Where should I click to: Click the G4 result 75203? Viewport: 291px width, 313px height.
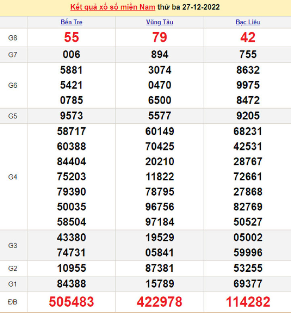pyautogui.click(x=72, y=177)
